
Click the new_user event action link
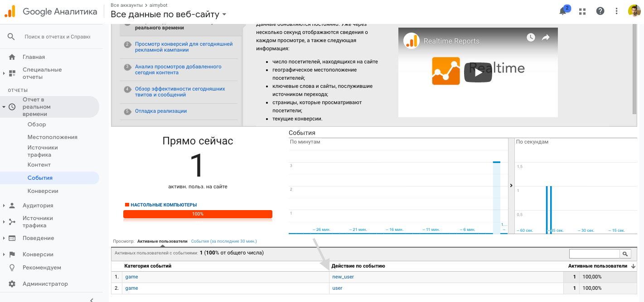coord(343,277)
